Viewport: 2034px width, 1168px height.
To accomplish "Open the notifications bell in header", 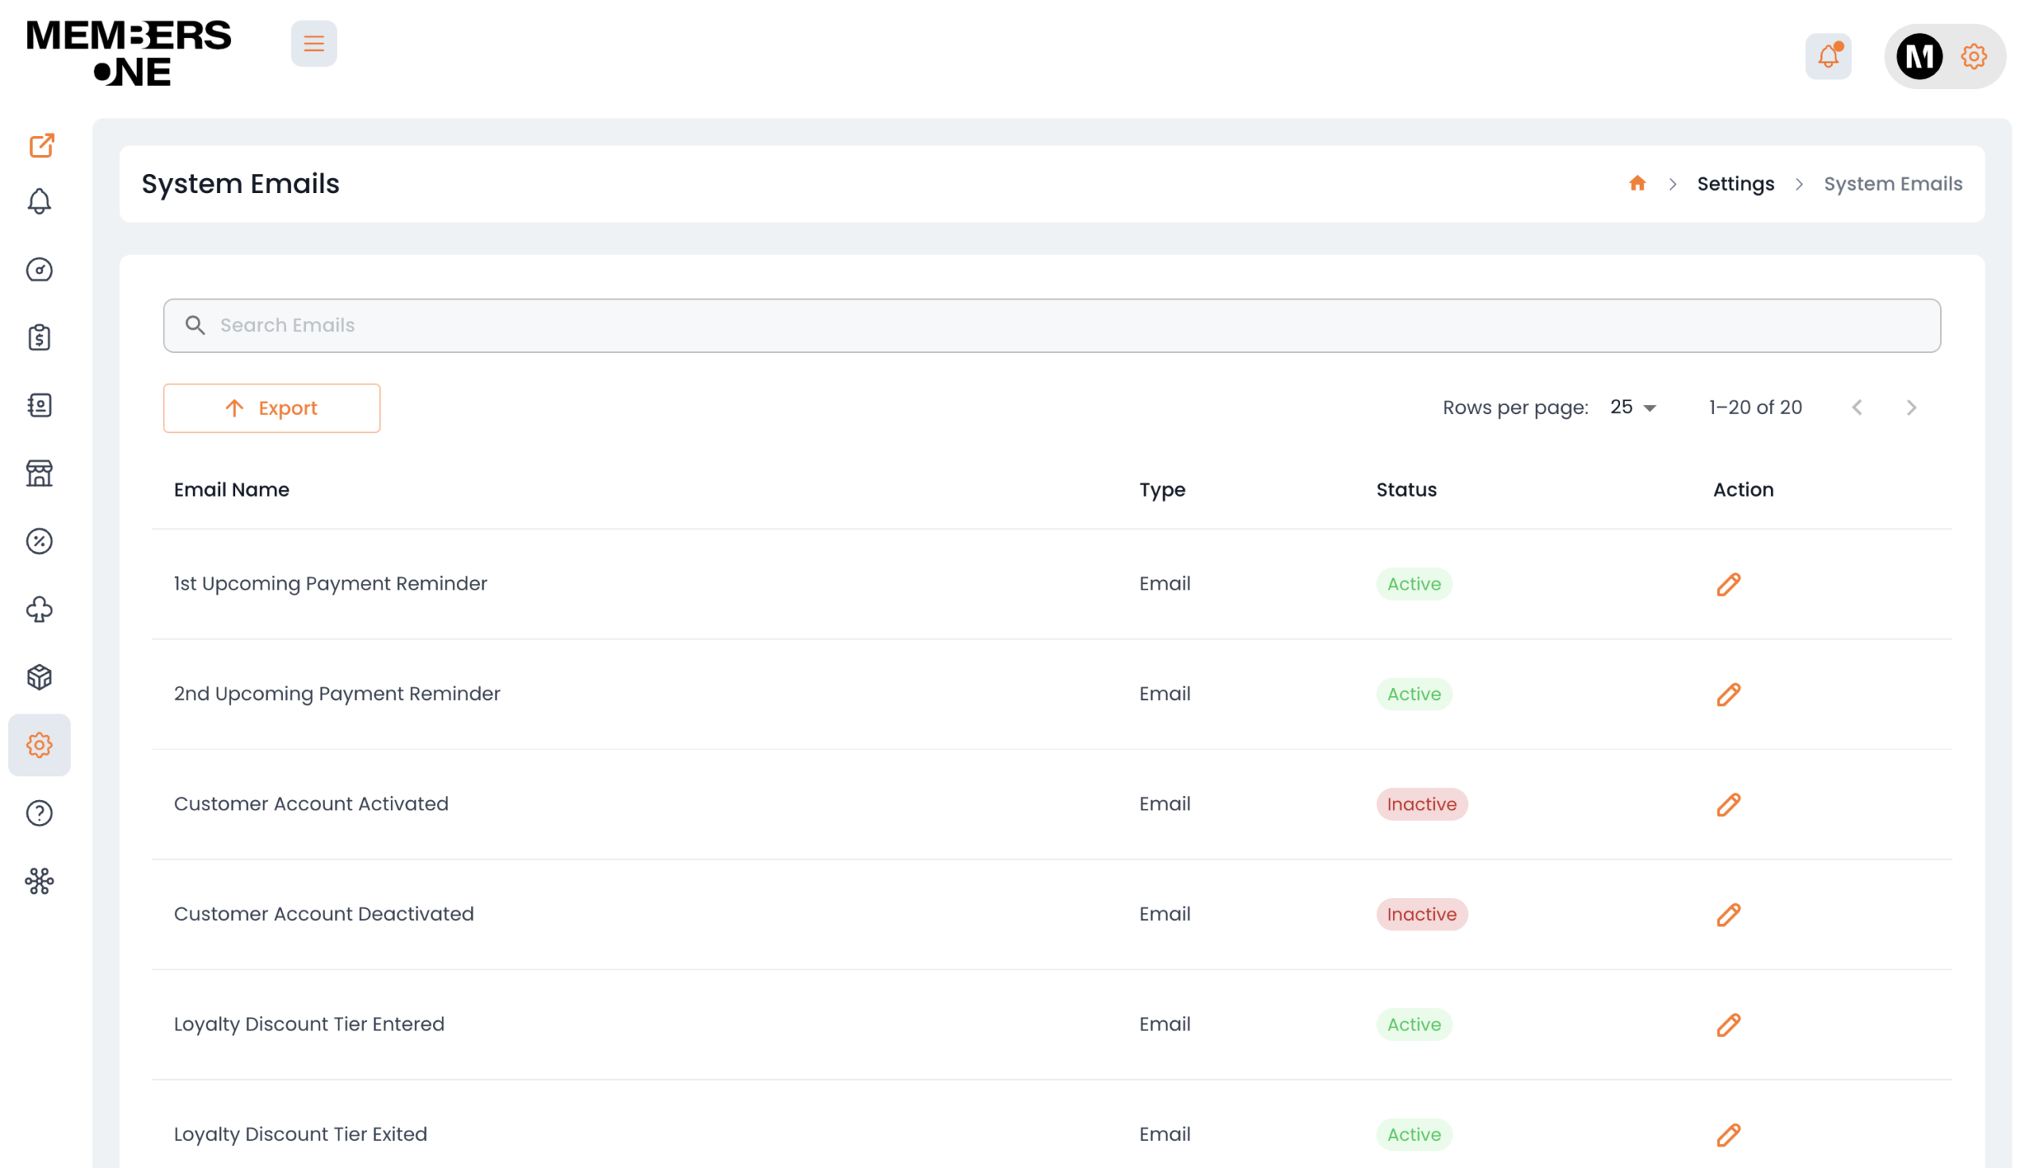I will [1828, 56].
